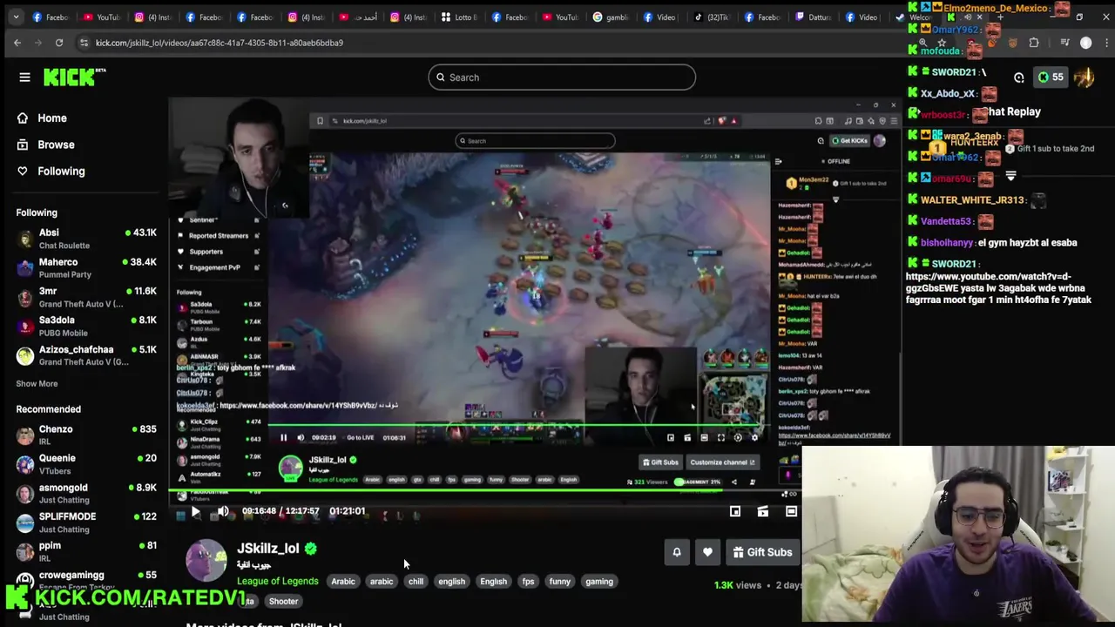Open the League of Legends category link
The image size is (1115, 627).
pyautogui.click(x=278, y=582)
